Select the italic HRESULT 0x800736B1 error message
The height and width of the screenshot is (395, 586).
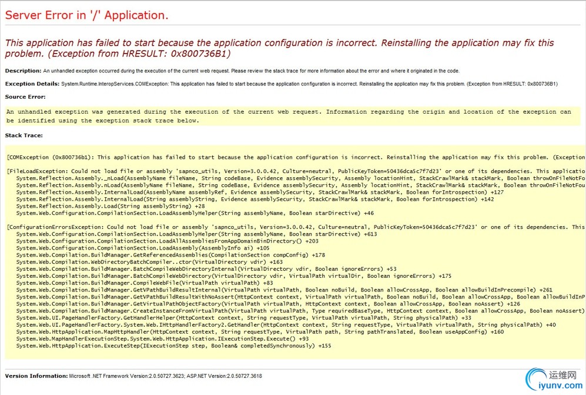click(x=279, y=48)
